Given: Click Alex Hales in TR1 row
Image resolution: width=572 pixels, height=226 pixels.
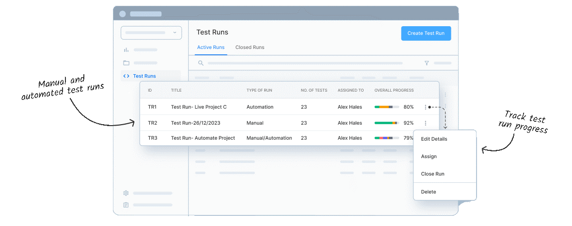Looking at the screenshot, I should click(350, 107).
